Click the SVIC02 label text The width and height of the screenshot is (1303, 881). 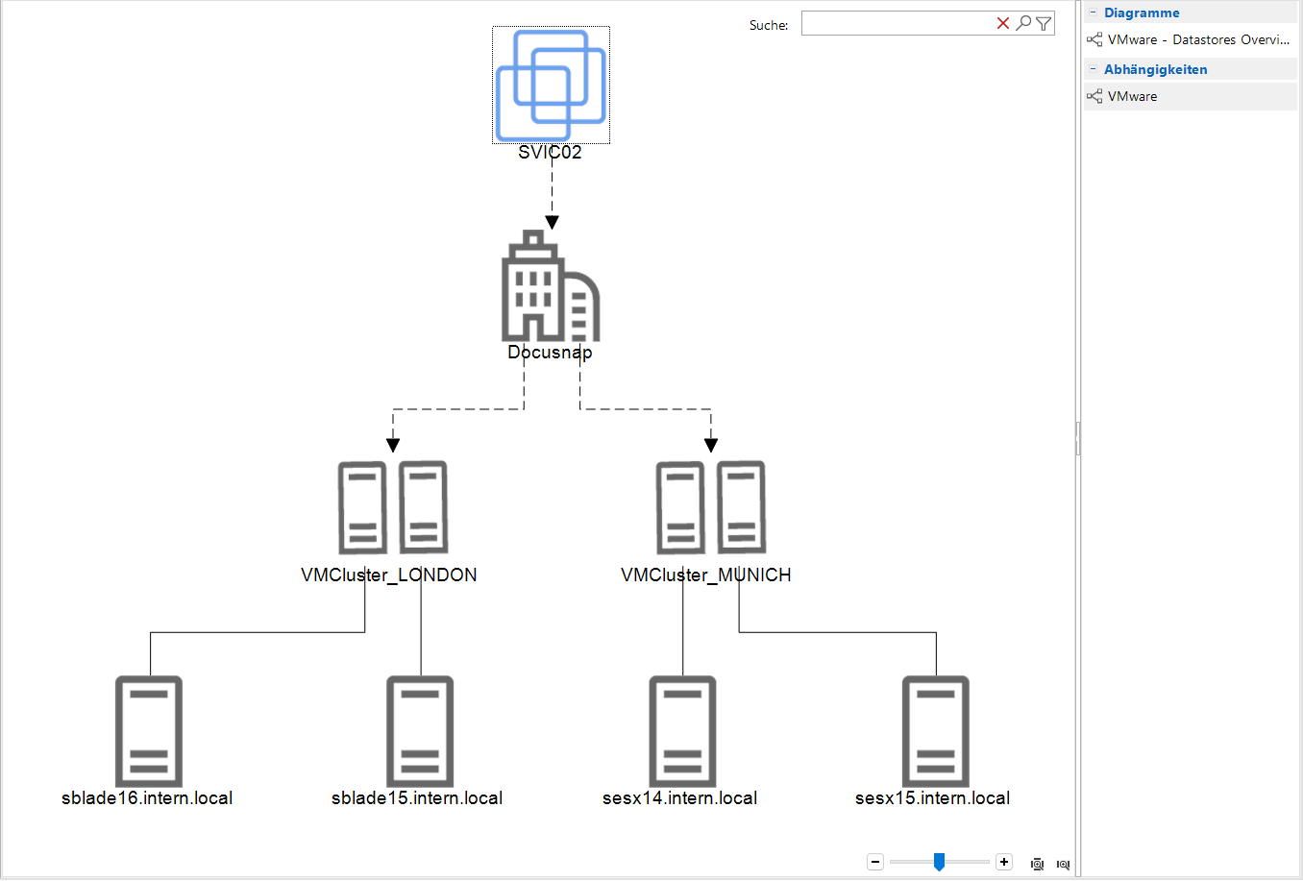coord(550,152)
